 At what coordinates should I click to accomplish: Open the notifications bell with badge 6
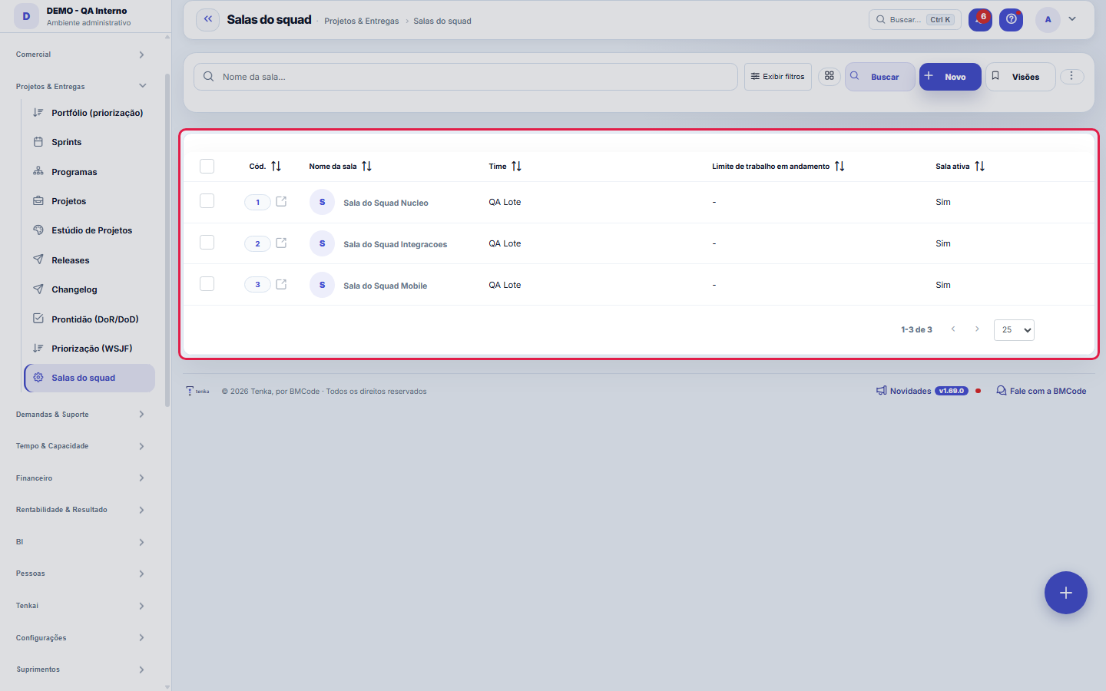click(x=980, y=19)
